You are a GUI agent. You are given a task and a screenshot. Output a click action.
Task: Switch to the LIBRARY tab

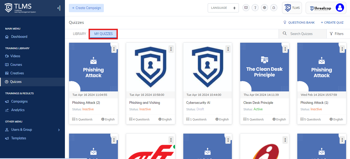coord(79,34)
